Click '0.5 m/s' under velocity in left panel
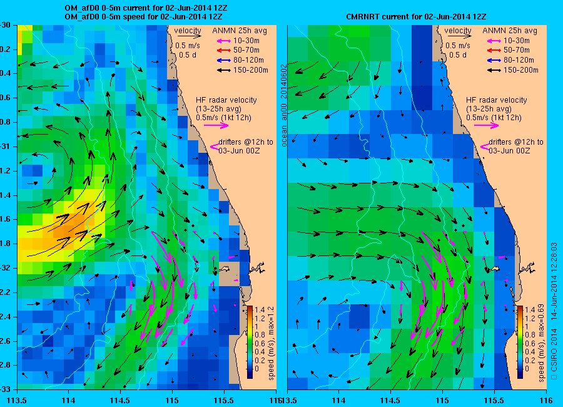The width and height of the screenshot is (563, 407). tap(188, 46)
